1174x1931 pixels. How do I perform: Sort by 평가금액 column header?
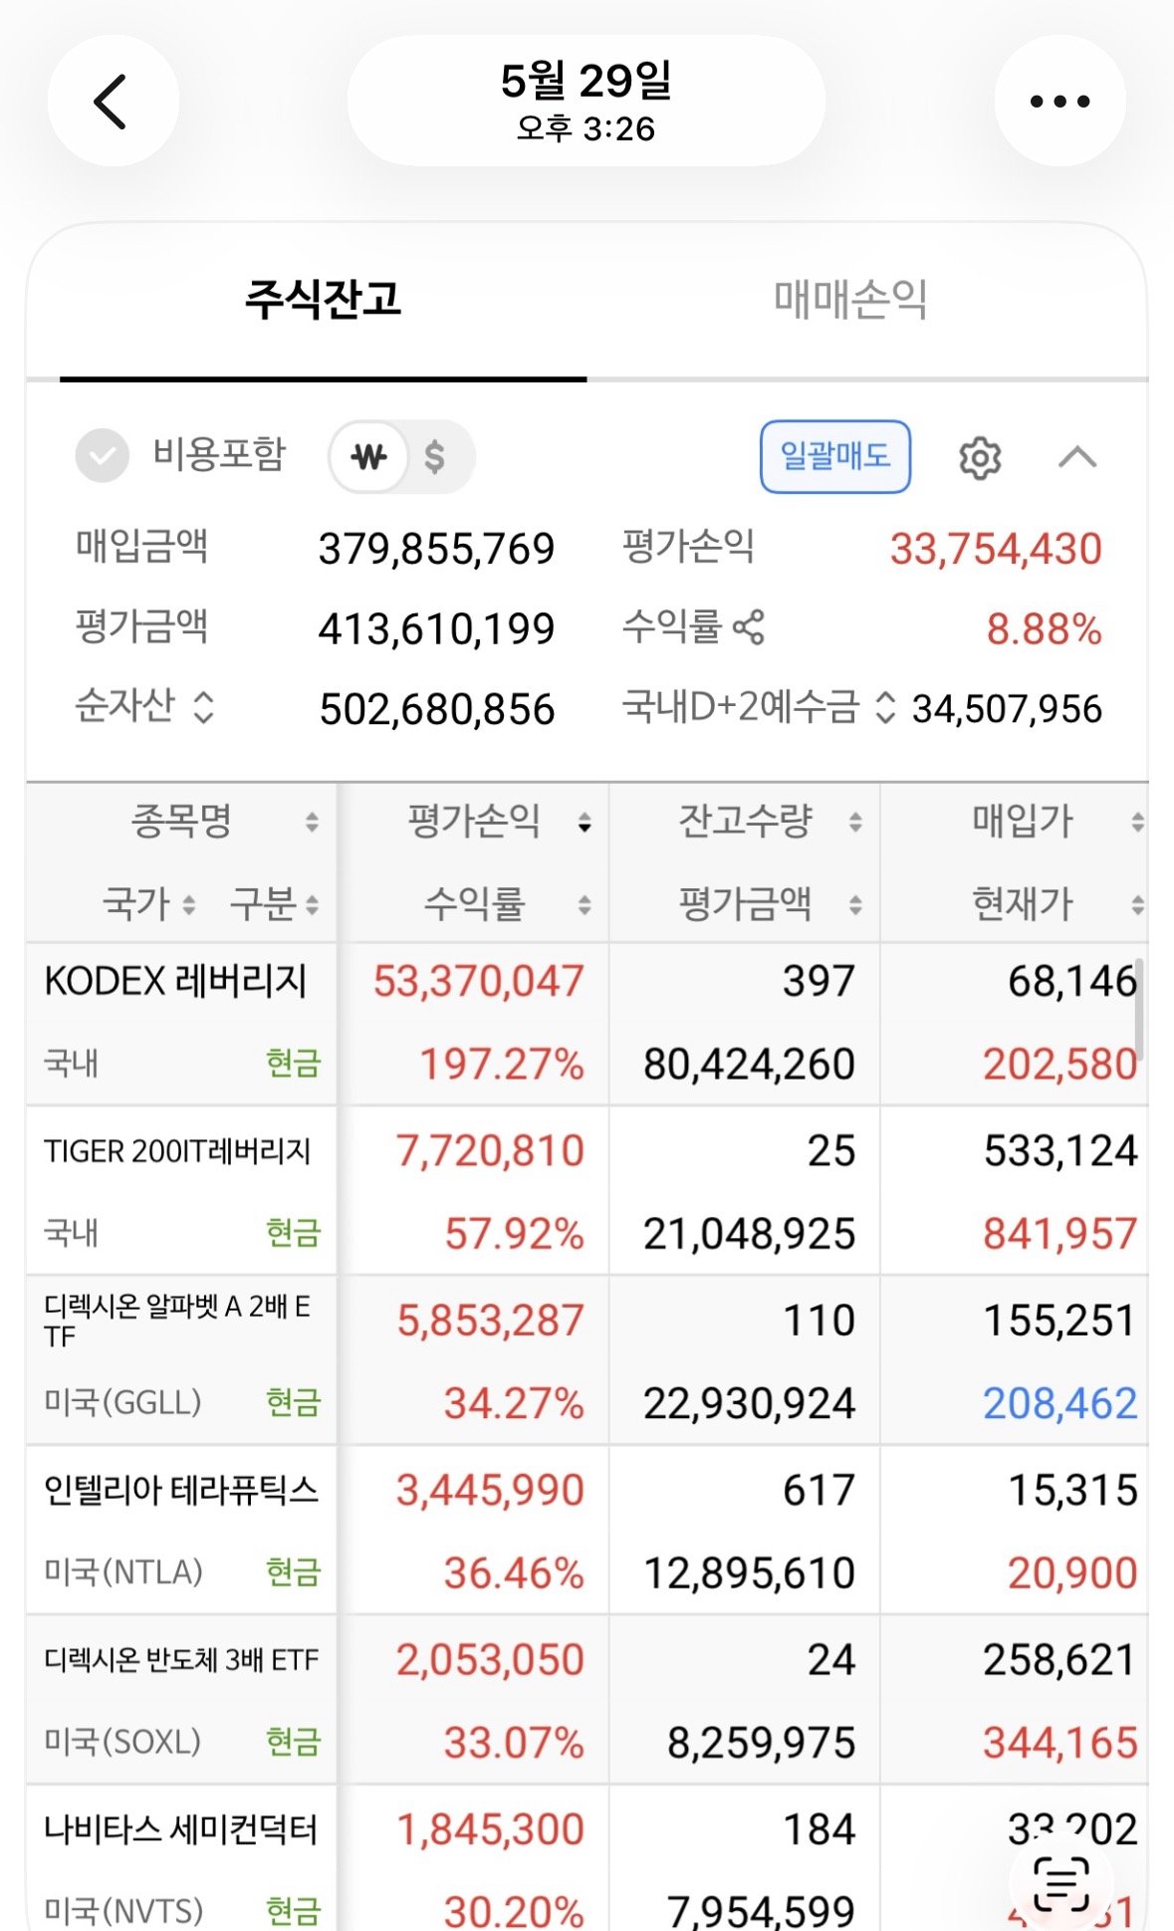pyautogui.click(x=770, y=904)
